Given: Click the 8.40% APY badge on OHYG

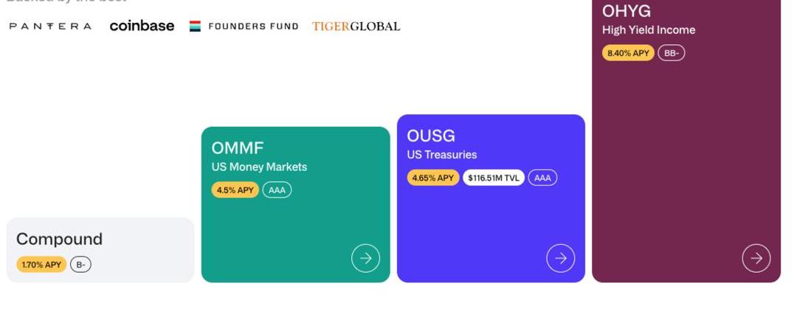Looking at the screenshot, I should point(628,53).
